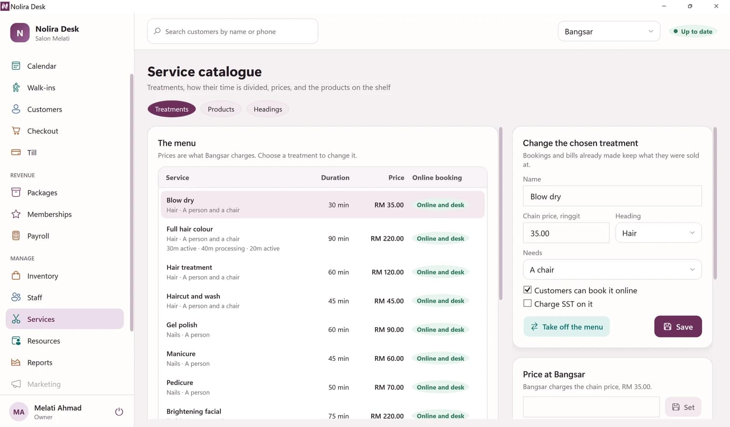This screenshot has width=730, height=427.
Task: Focus the customer search field
Action: point(233,31)
